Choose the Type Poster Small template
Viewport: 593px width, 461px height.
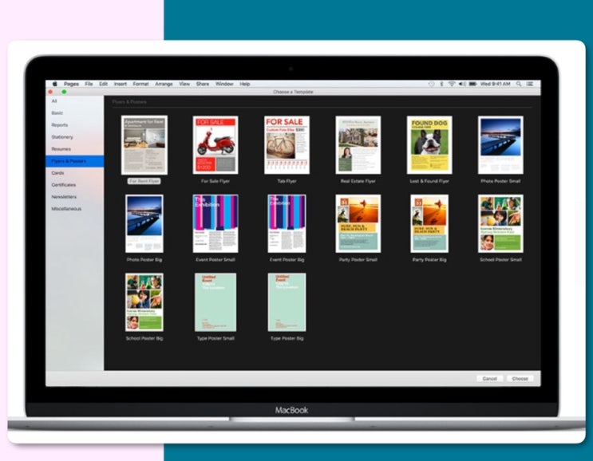(215, 302)
